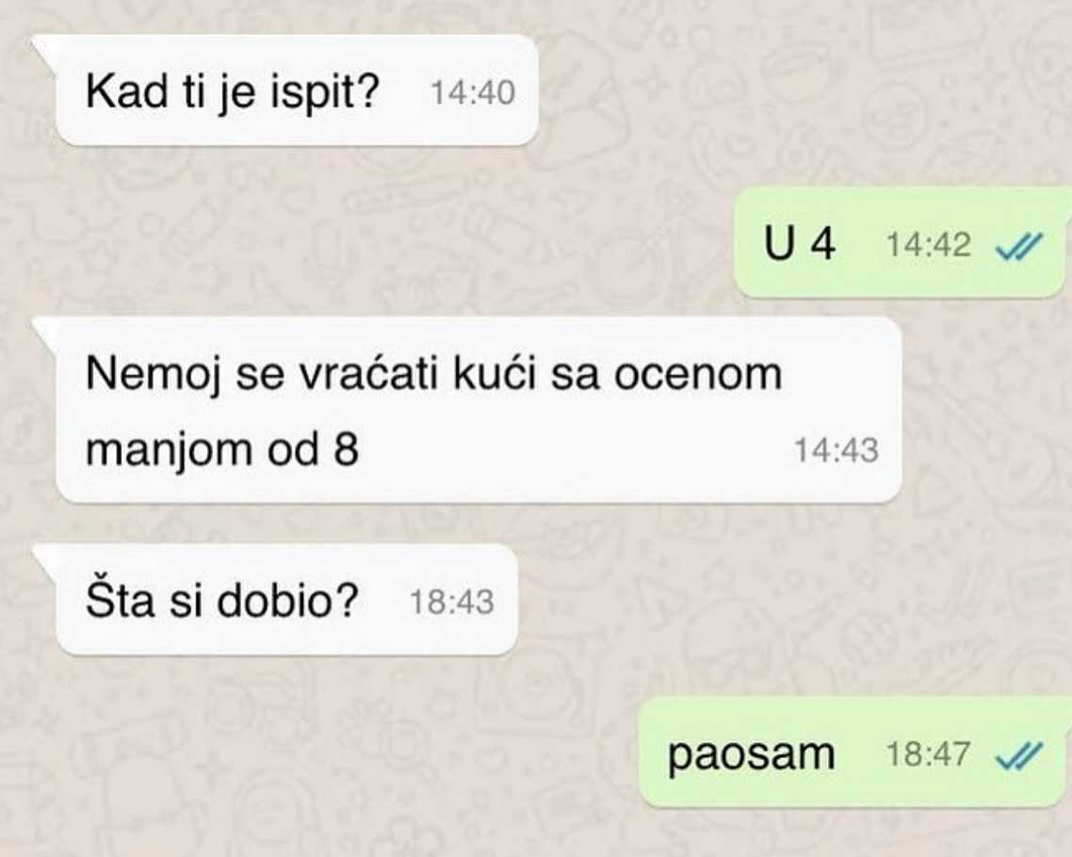Tap the word "kući" in the long message
Screen dimensions: 1072x857
coord(495,373)
